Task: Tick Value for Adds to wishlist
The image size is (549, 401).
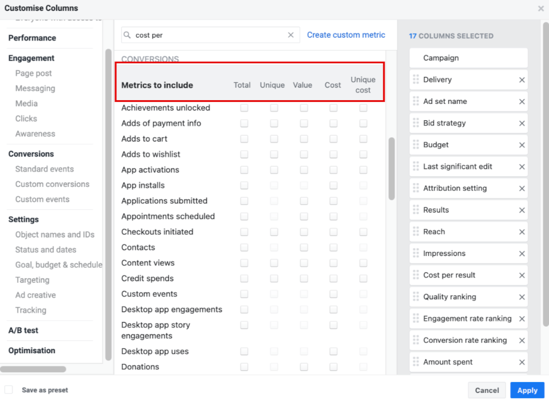Action: pos(303,154)
